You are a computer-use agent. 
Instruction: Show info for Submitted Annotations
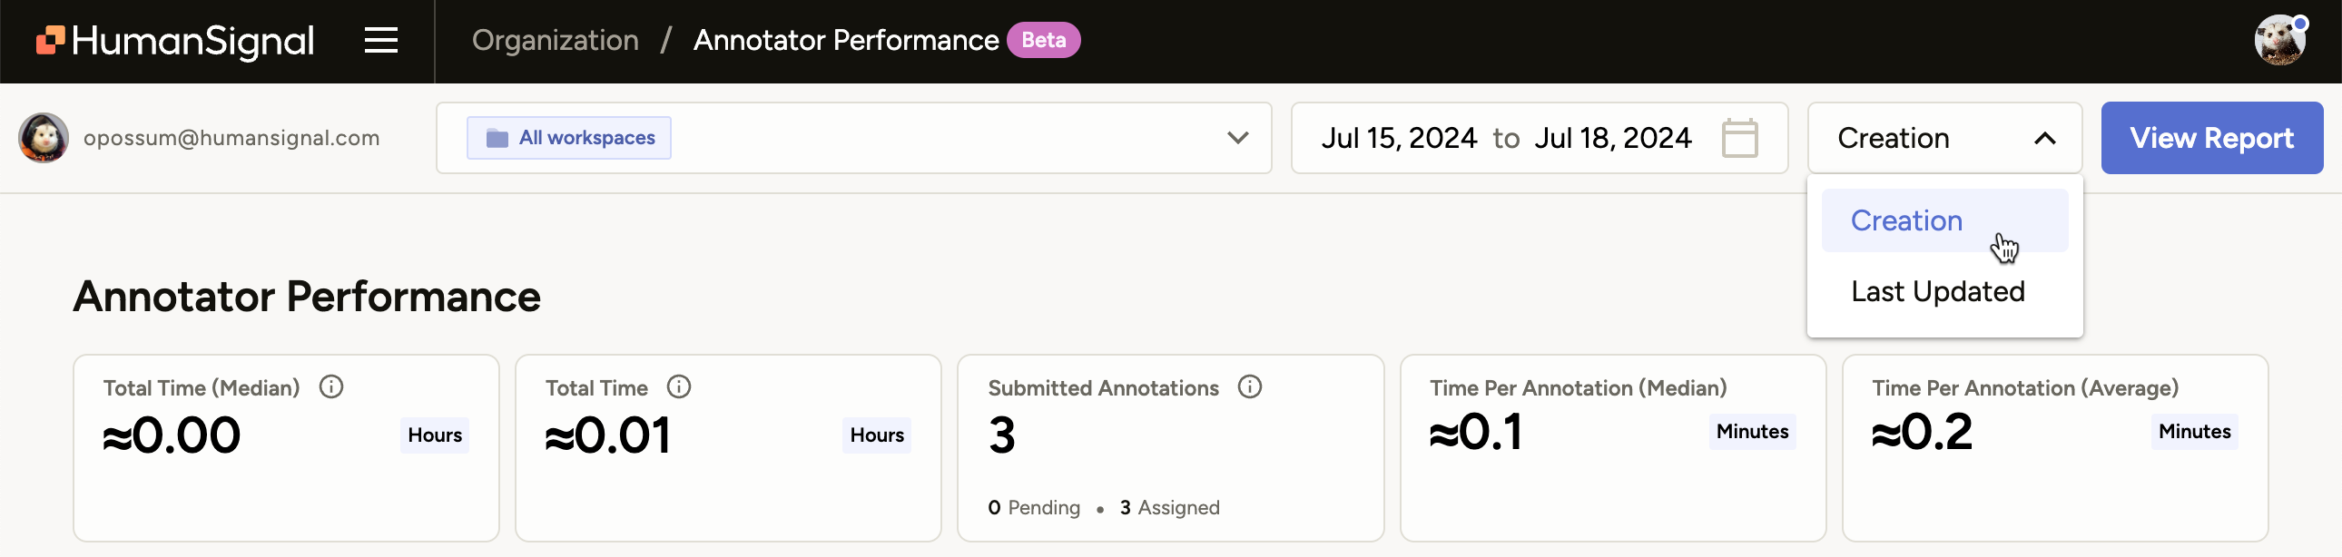(1249, 387)
